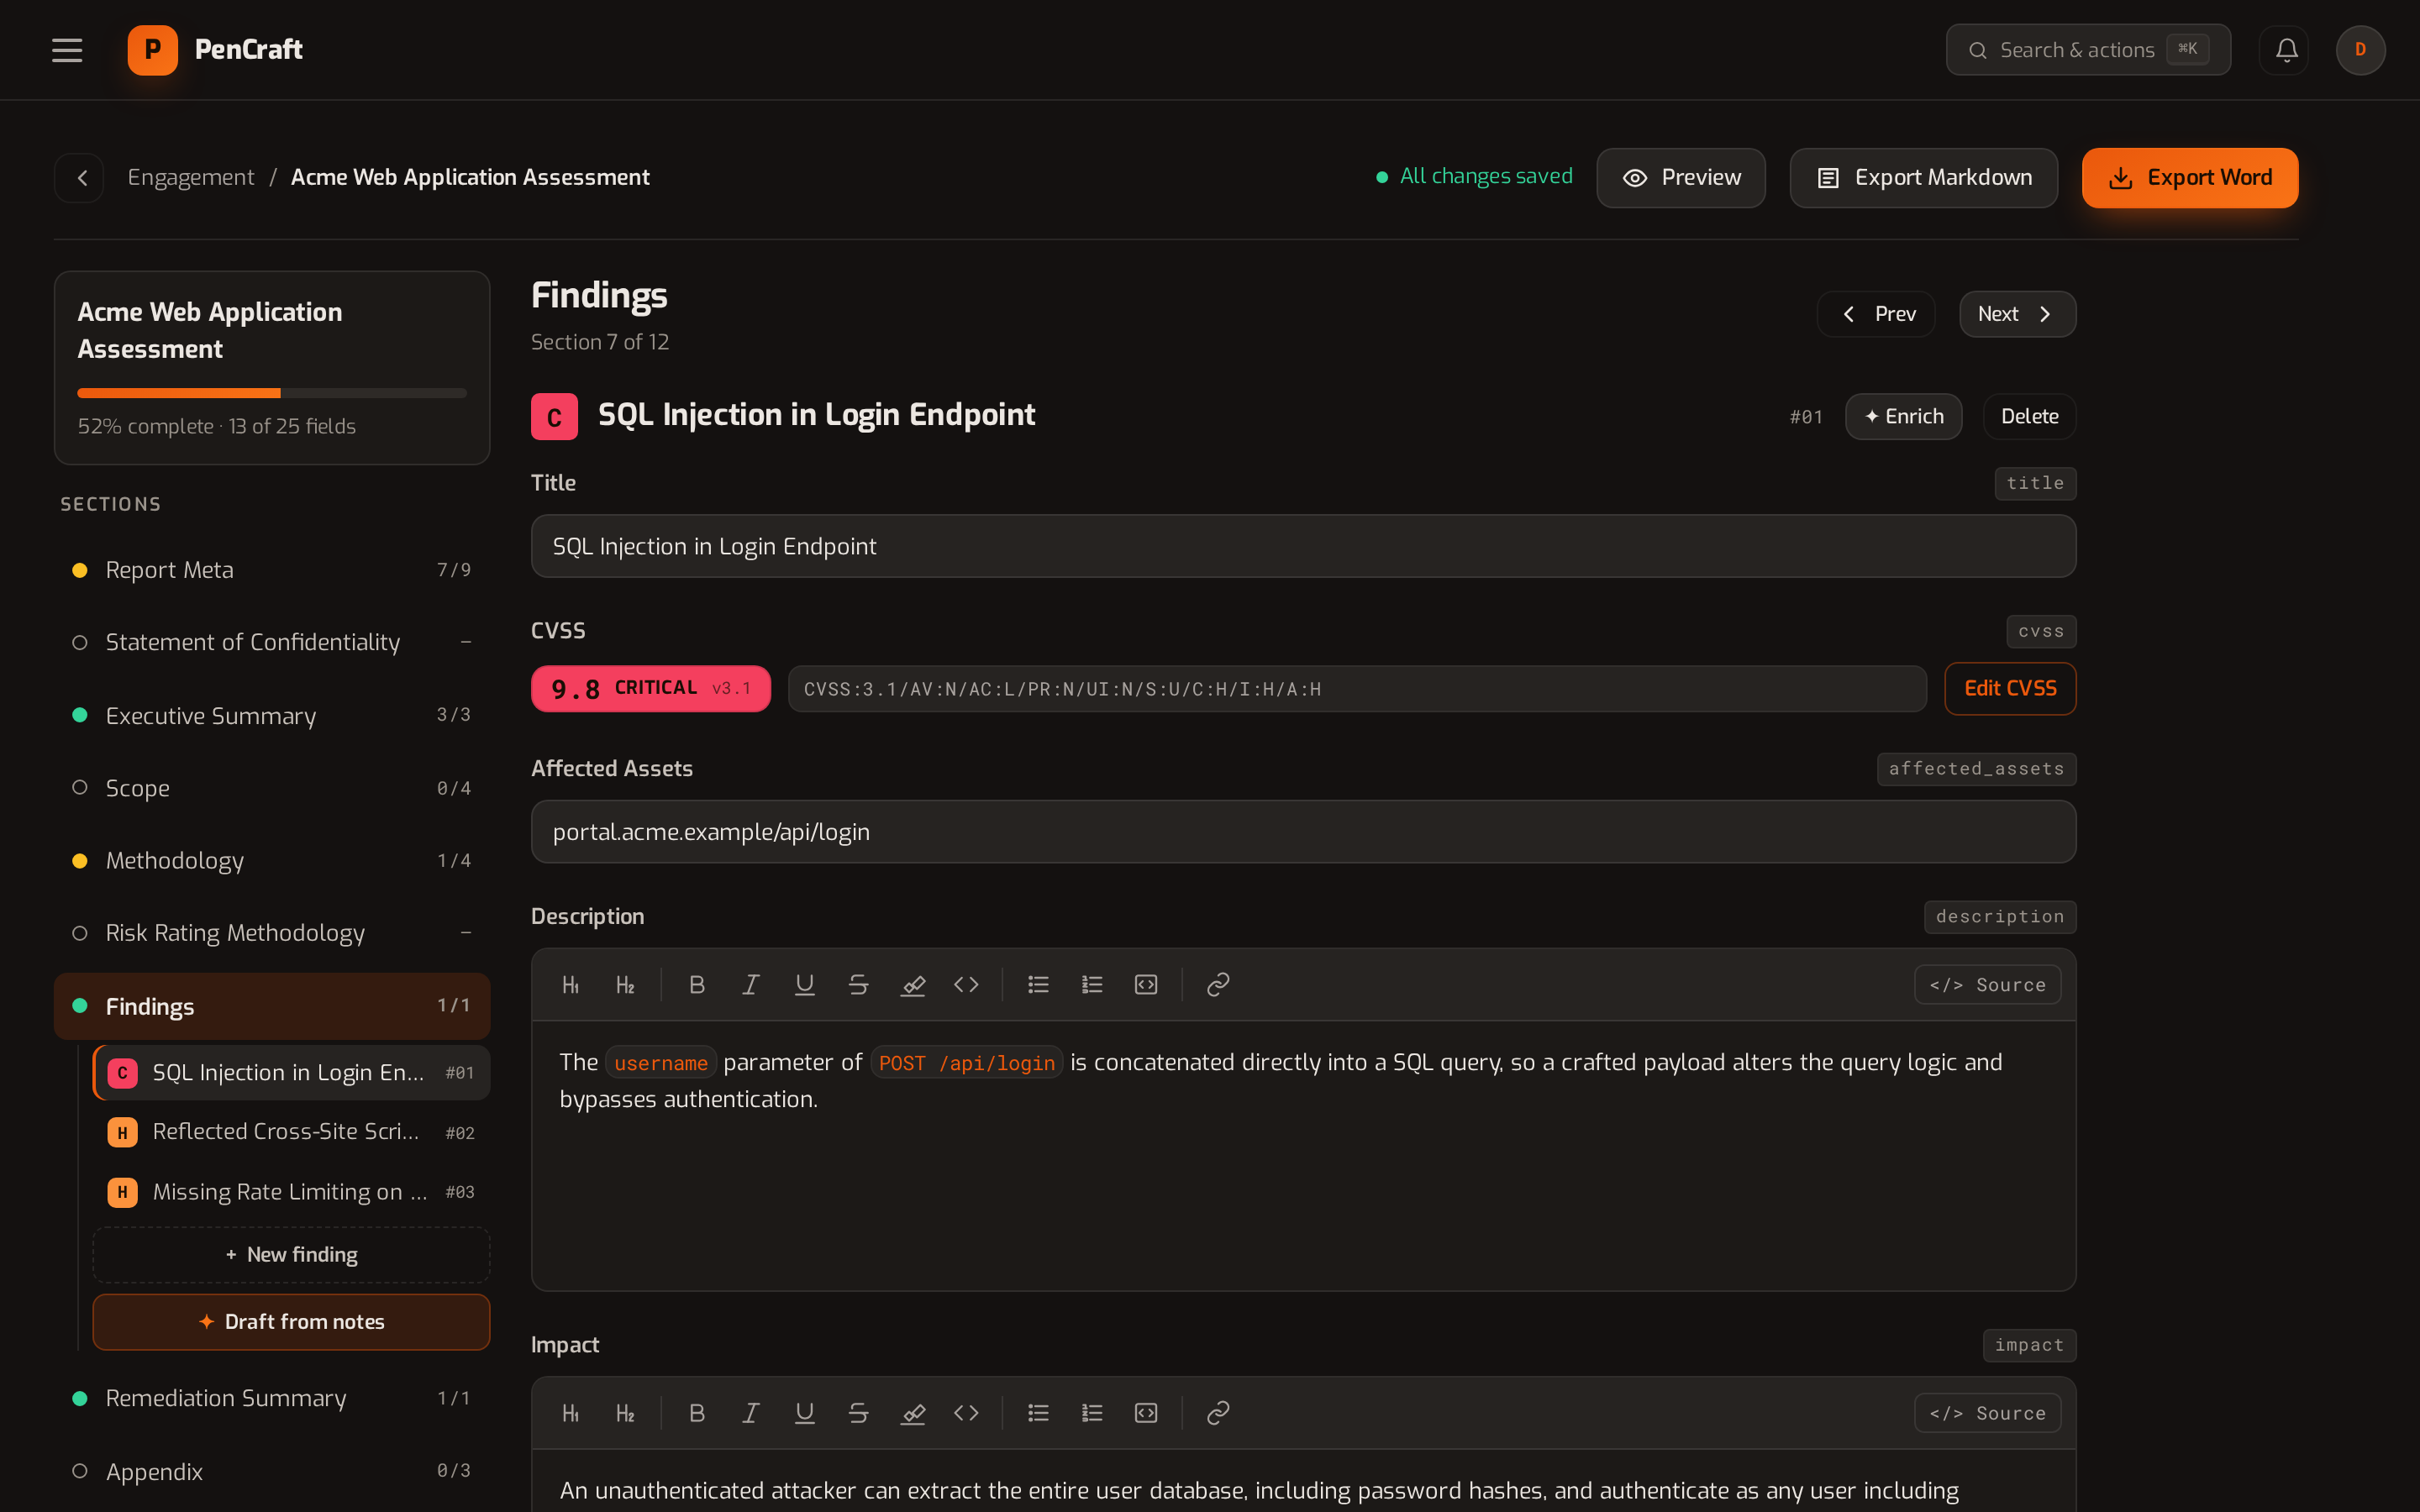Image resolution: width=2420 pixels, height=1512 pixels.
Task: Click the Title input field
Action: [x=1303, y=546]
